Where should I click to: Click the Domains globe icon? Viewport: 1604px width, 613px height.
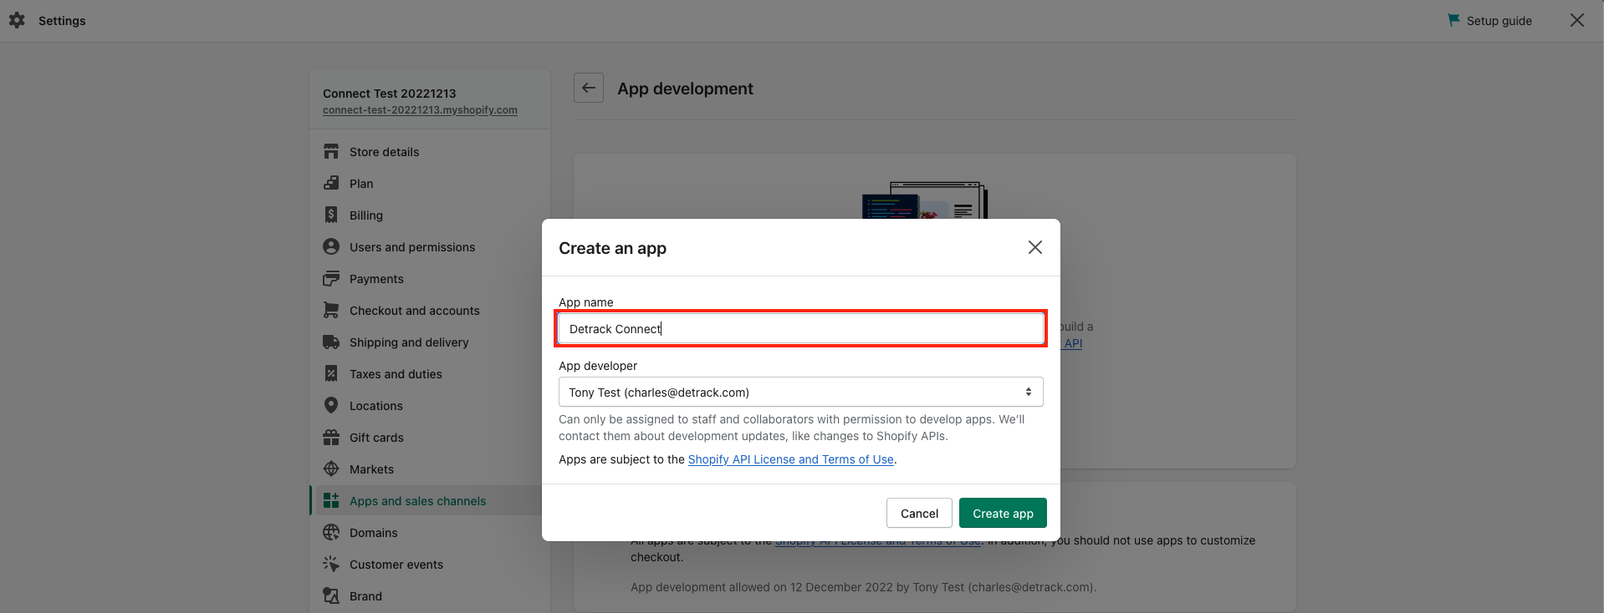[331, 532]
